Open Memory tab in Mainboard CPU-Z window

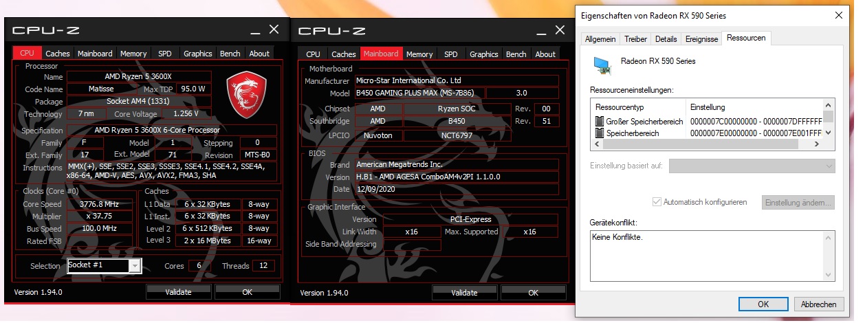pos(419,54)
